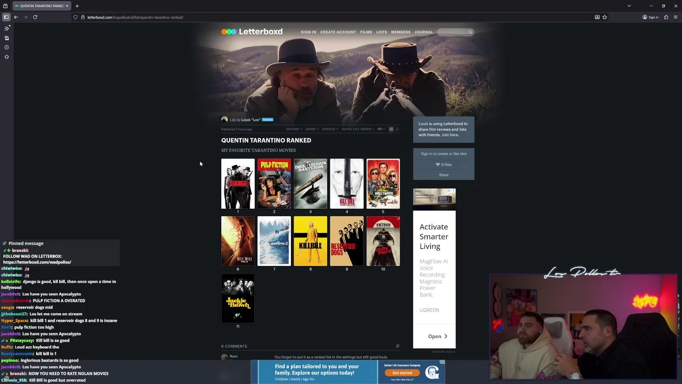Open Sort by LIST ORDER dropdown
This screenshot has height=384, width=682.
[358, 129]
